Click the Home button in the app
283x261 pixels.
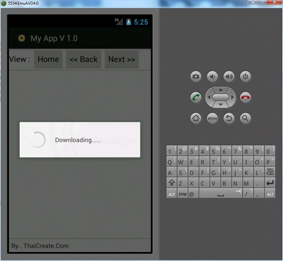coord(48,59)
